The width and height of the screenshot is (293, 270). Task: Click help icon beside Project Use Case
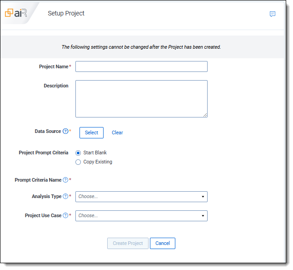(x=65, y=216)
